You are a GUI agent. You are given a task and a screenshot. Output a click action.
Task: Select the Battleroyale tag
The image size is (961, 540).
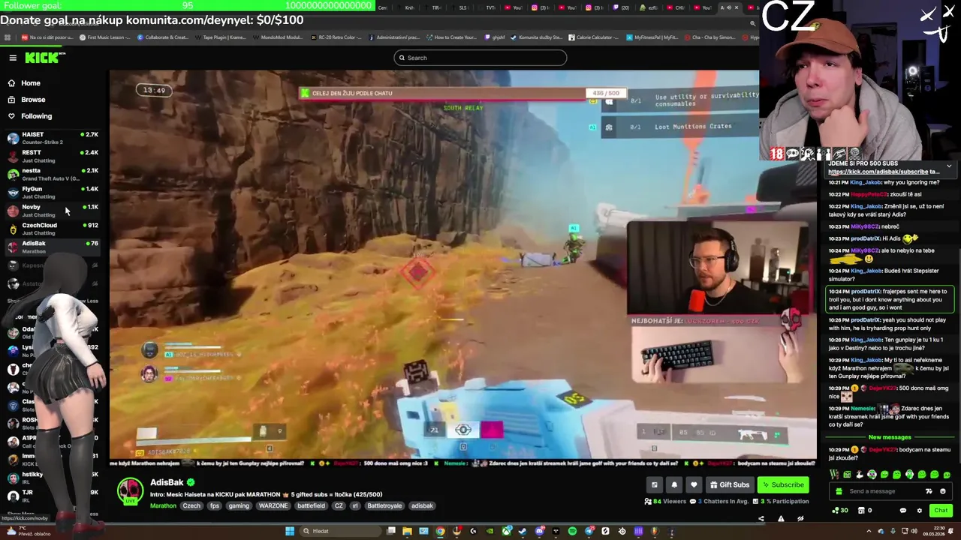coord(384,505)
